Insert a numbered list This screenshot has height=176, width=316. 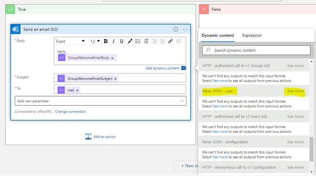coord(146,41)
